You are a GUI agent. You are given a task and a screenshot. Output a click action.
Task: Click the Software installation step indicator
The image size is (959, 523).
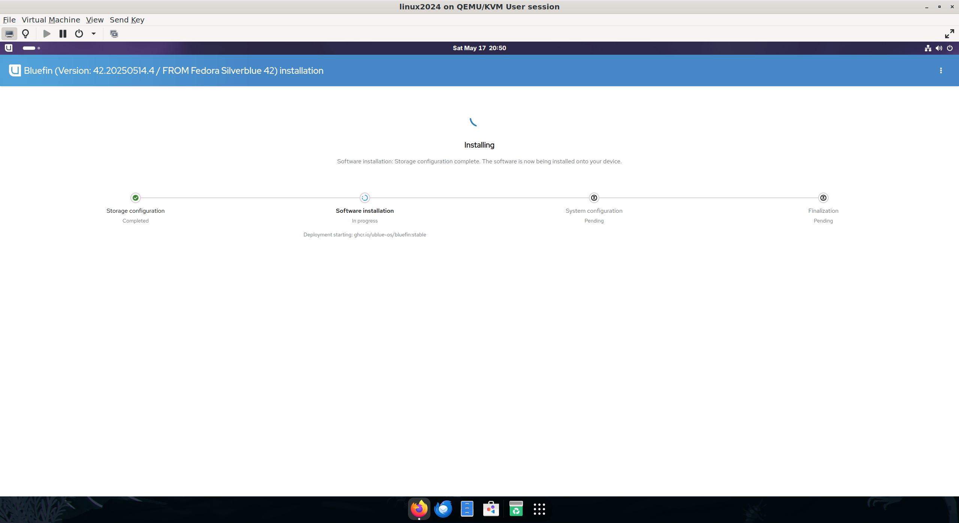point(364,198)
